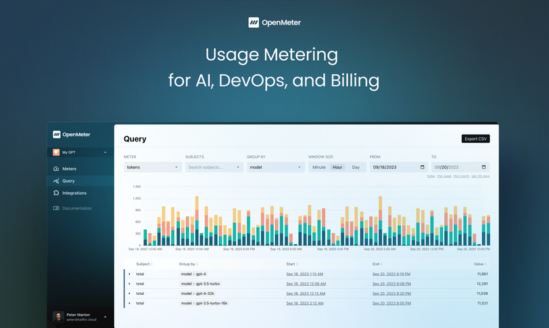Open the Integrations puzzle icon
Screen dimensions: 549x328
pos(56,193)
